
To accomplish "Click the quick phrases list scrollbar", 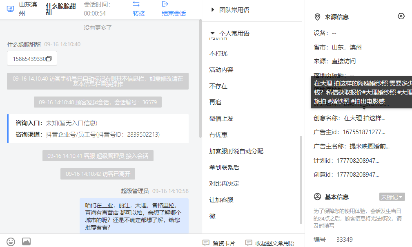I will [x=301, y=180].
